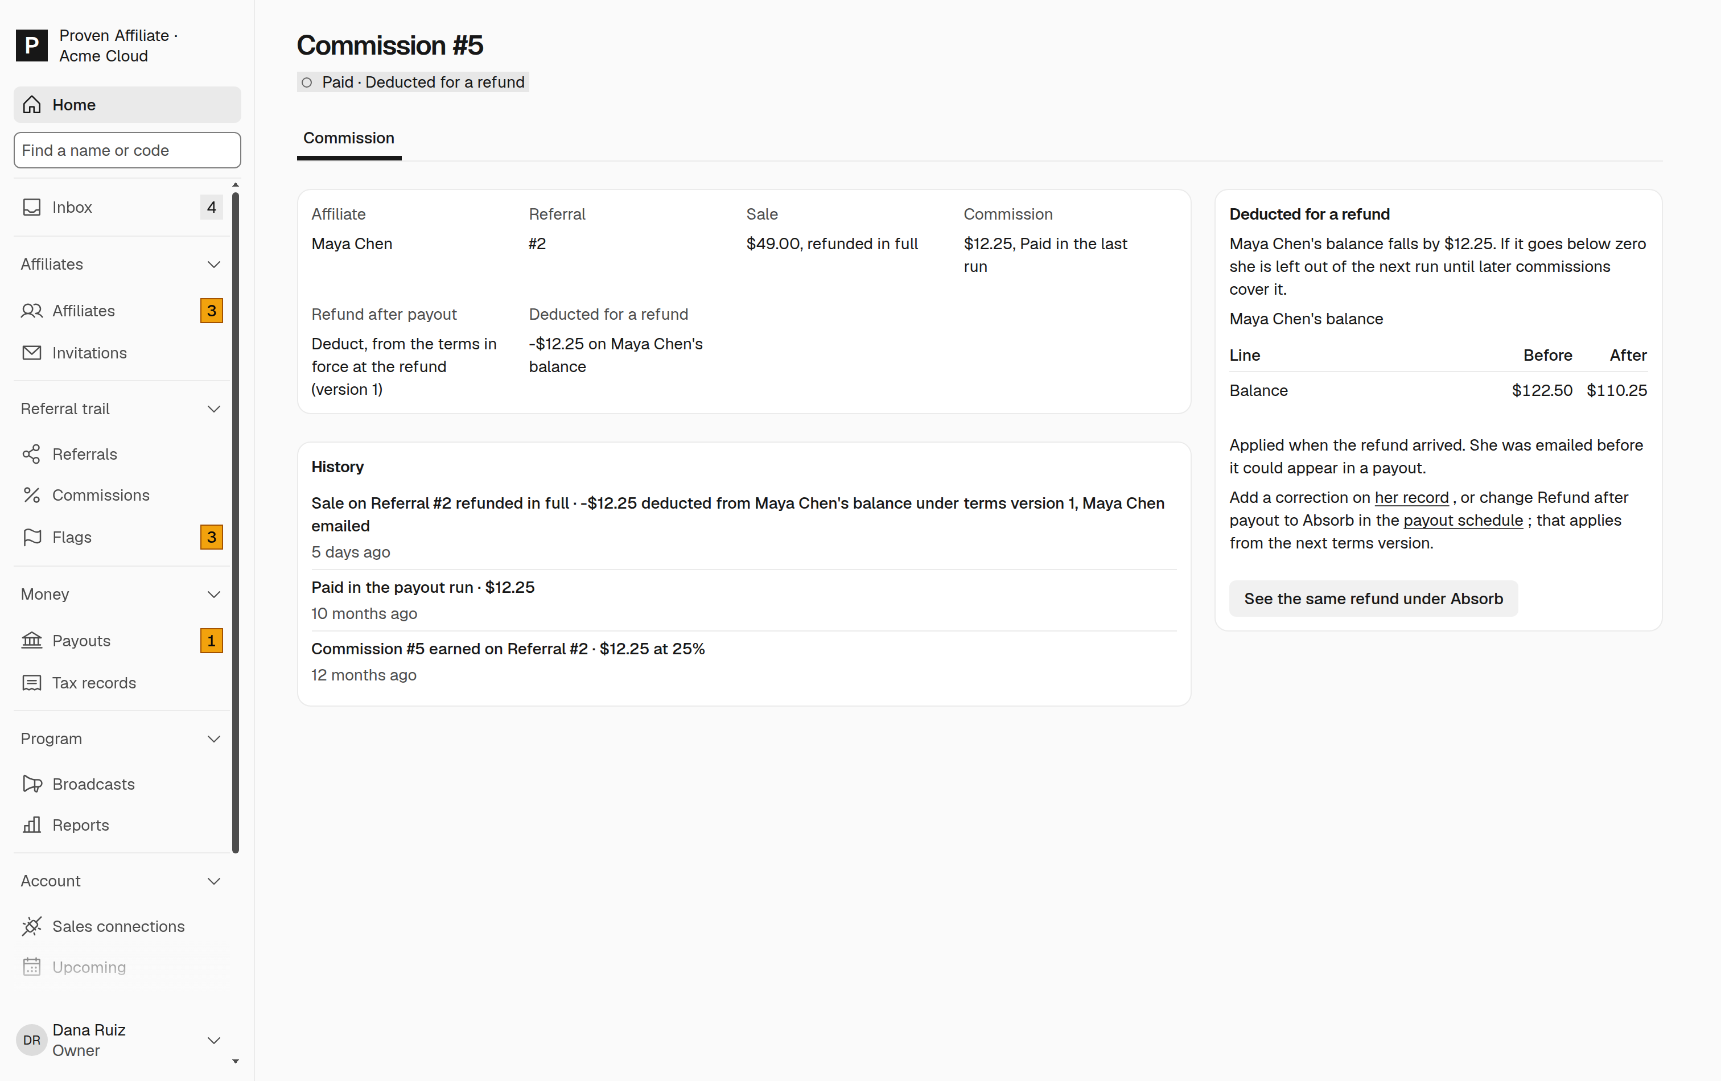Open the Dana Ruiz account dropdown
The height and width of the screenshot is (1081, 1721).
point(213,1040)
